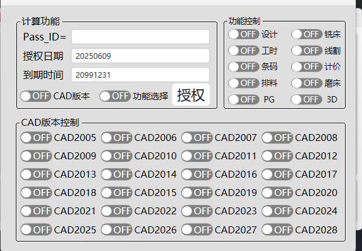362x251 pixels.
Task: Switch on CAD2012 support
Action: click(x=277, y=156)
